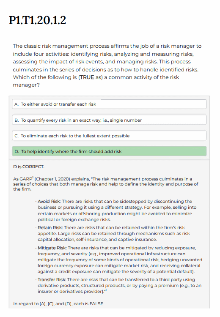
Task: Click the 'D is CORRECT.' result label
Action: pyautogui.click(x=29, y=167)
